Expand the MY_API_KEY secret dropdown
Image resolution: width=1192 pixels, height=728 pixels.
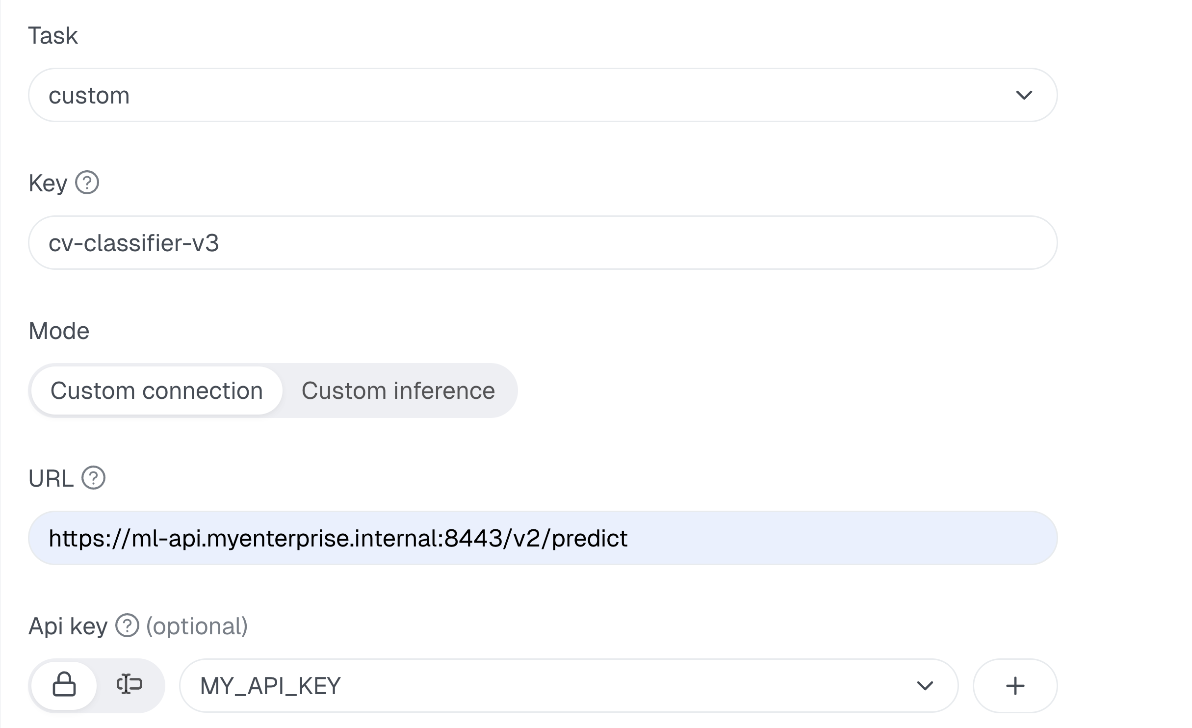click(x=569, y=685)
